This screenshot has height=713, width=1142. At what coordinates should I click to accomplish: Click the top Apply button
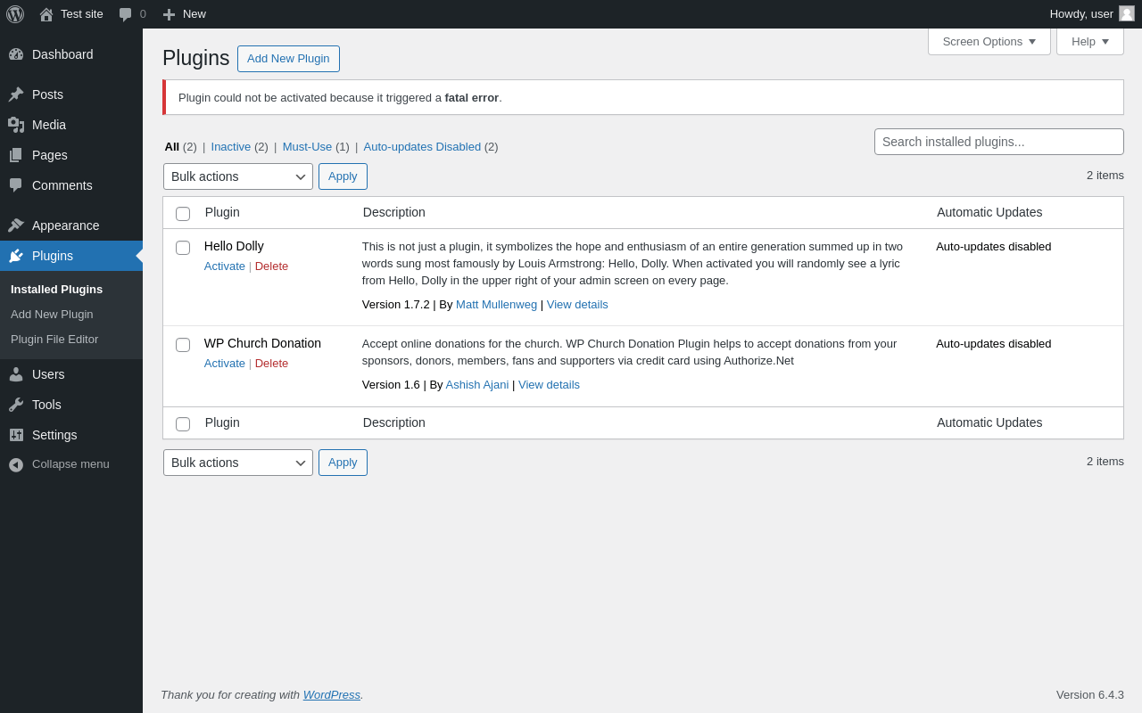pos(343,176)
